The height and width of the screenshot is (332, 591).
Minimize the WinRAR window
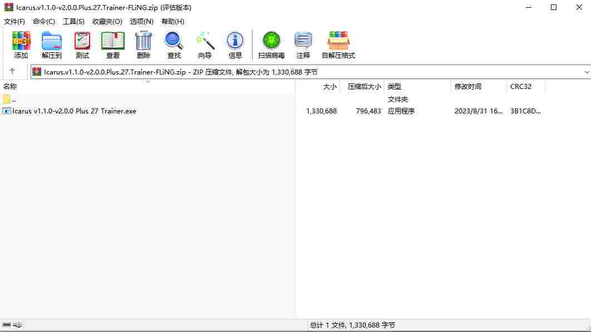(x=529, y=7)
